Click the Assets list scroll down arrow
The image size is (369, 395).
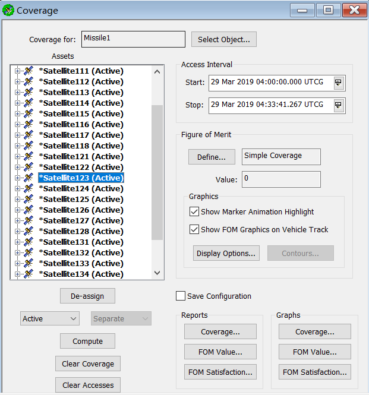point(157,273)
